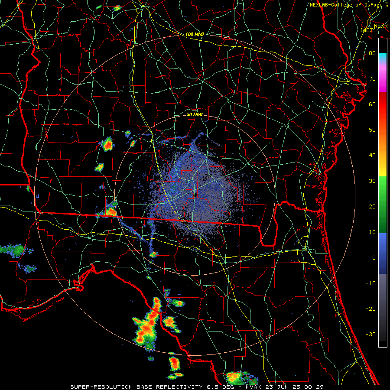This screenshot has width=390, height=390.
Task: Click the 60 value on the color scale
Action: point(372,104)
